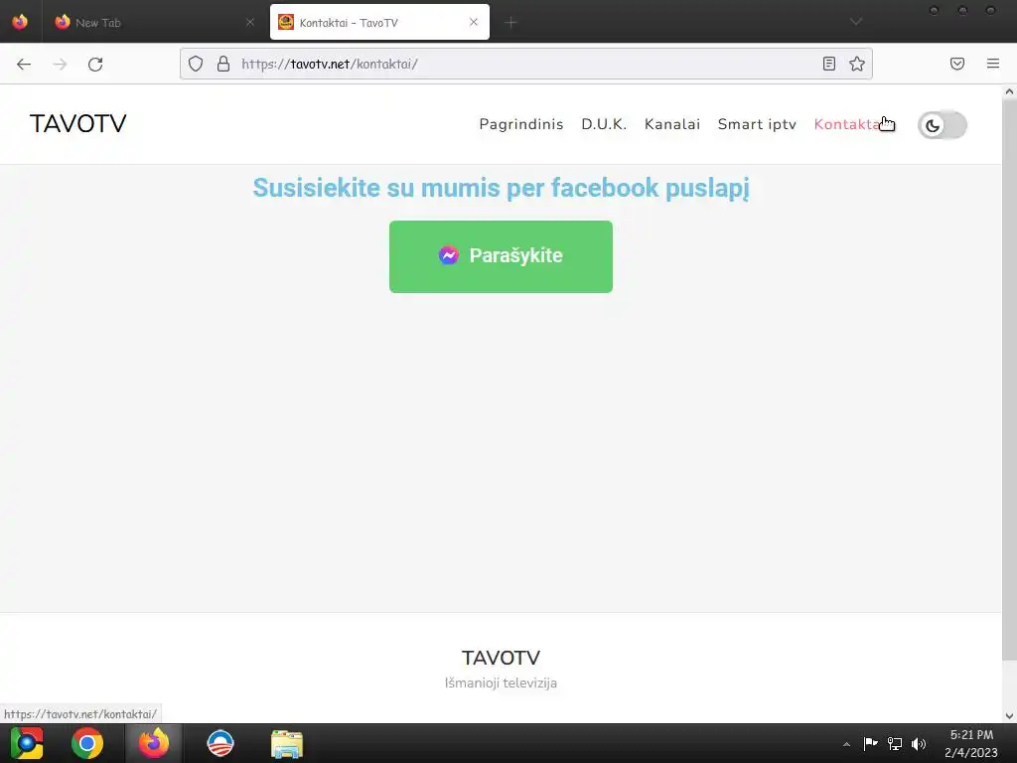Screen dimensions: 1017x763
Task: Show hidden system tray icons
Action: (x=846, y=744)
